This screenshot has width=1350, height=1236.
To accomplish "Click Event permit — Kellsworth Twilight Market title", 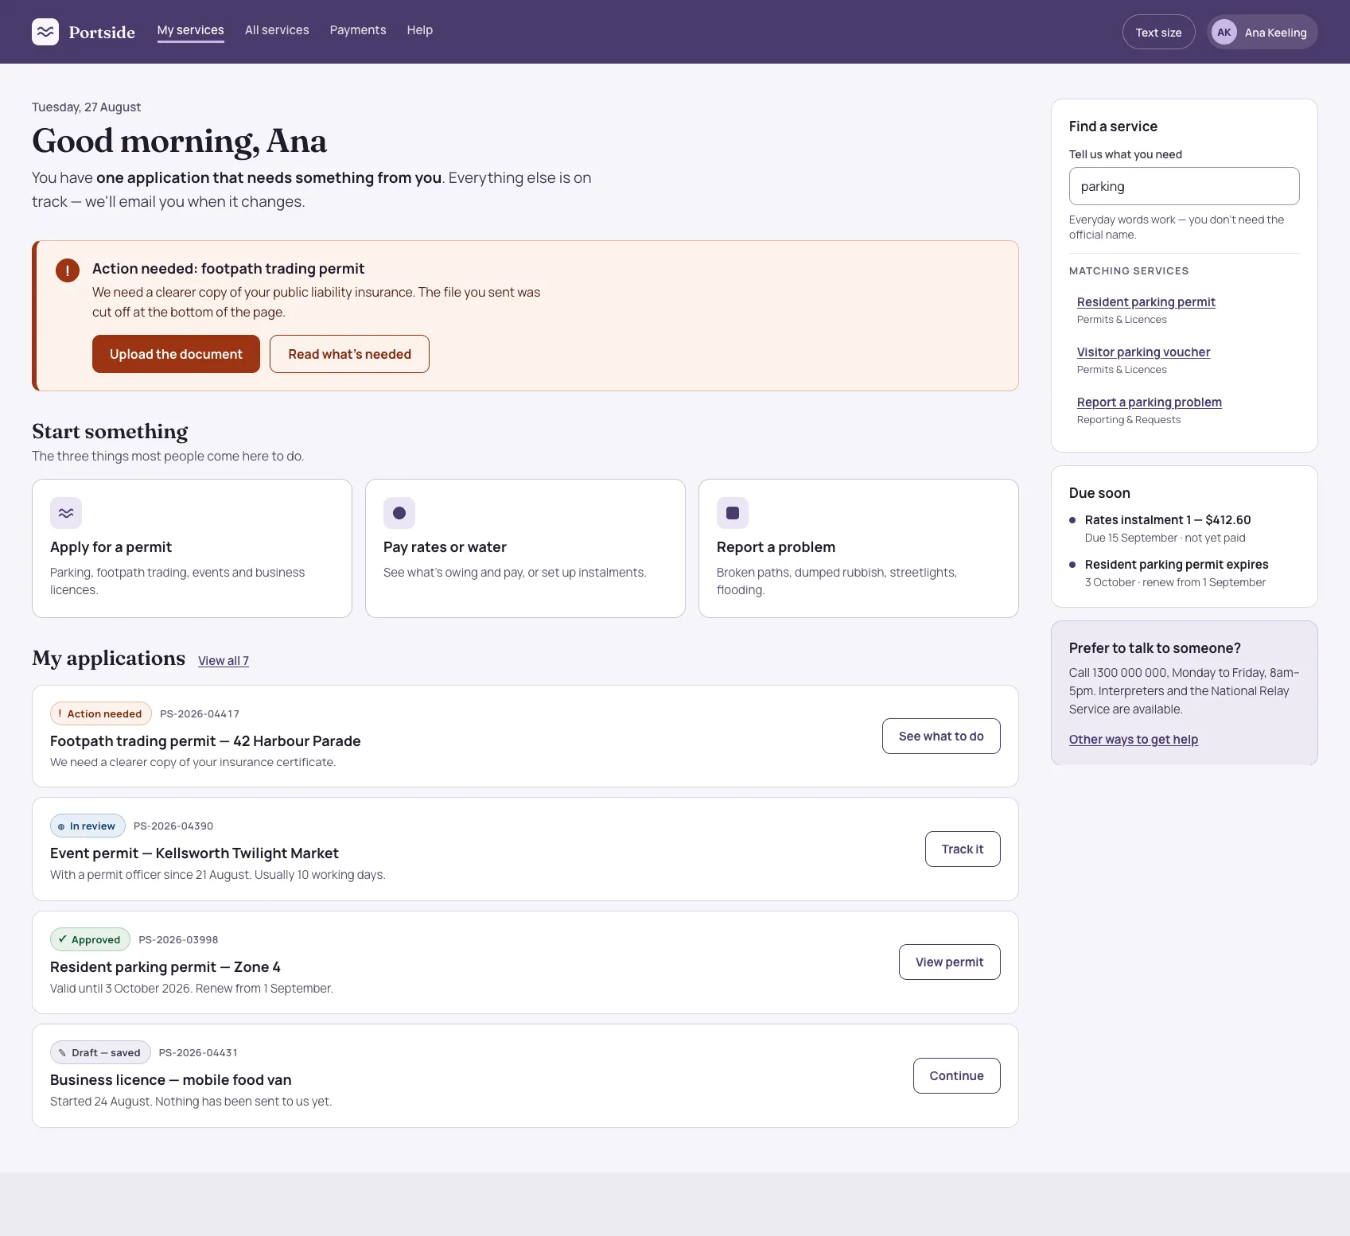I will [194, 853].
